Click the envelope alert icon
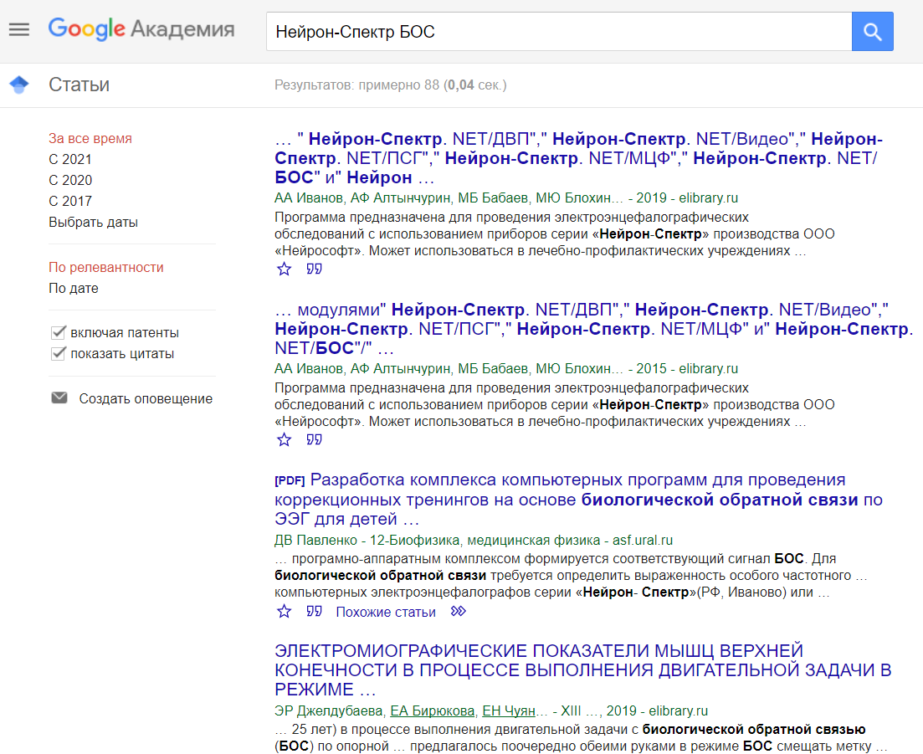This screenshot has width=923, height=754. click(x=59, y=398)
